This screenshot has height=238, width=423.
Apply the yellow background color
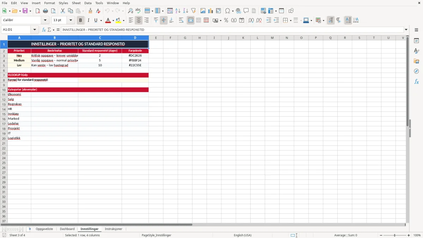[118, 20]
